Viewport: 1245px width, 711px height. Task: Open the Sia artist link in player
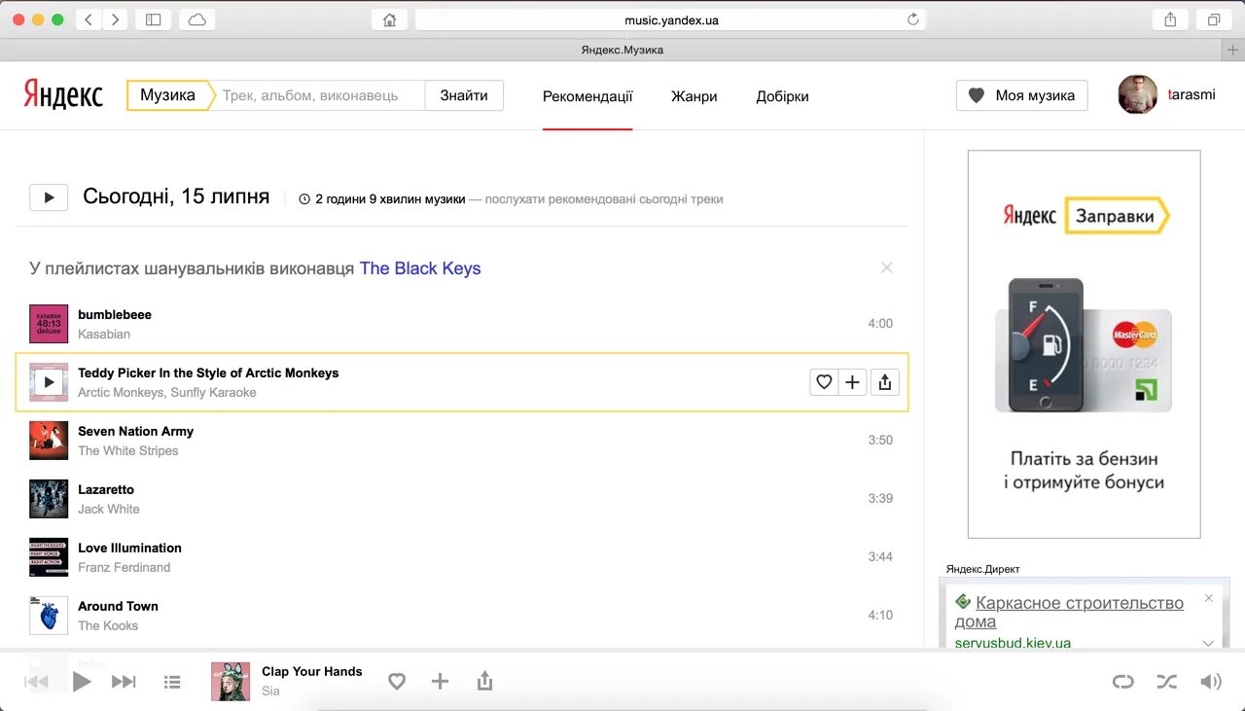270,691
